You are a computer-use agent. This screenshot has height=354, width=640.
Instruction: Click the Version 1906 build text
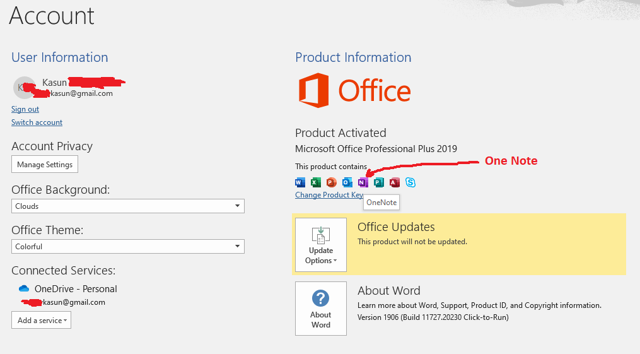point(433,317)
